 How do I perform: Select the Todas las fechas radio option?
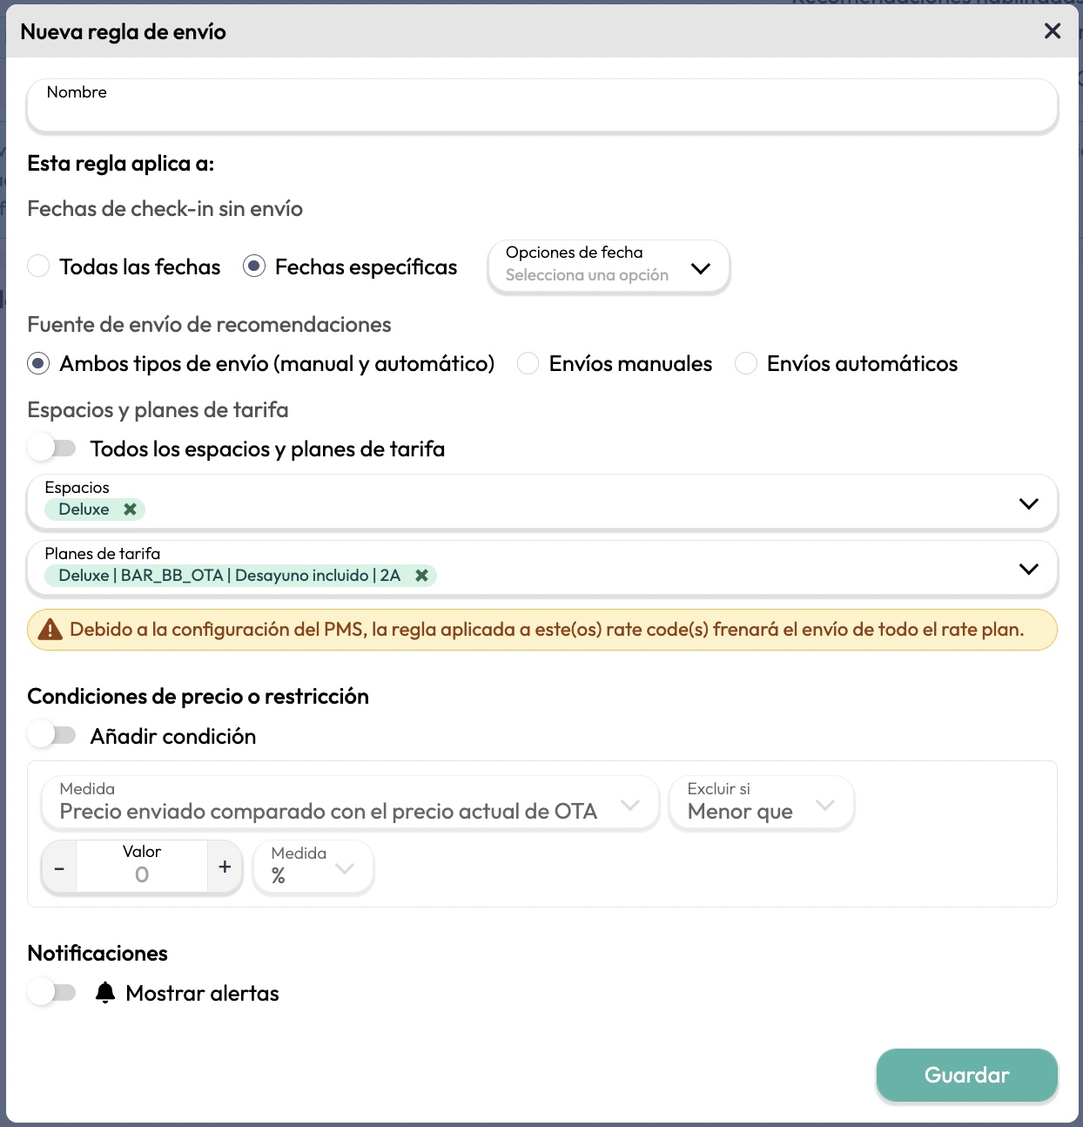(38, 267)
